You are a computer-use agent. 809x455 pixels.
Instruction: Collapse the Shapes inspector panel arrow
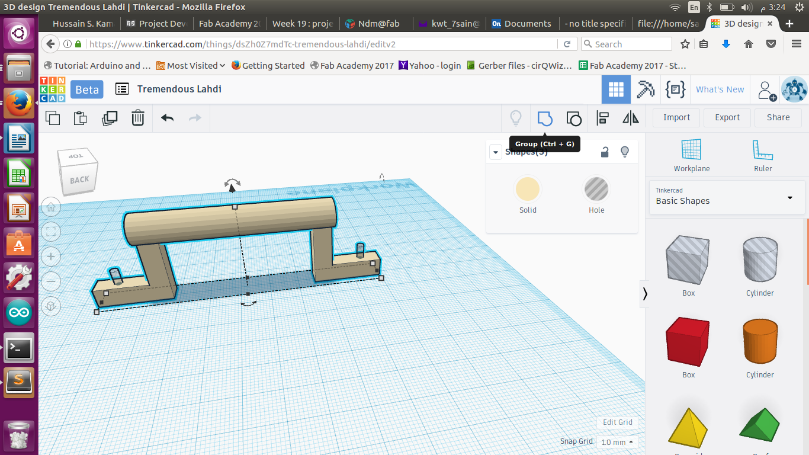click(x=496, y=152)
